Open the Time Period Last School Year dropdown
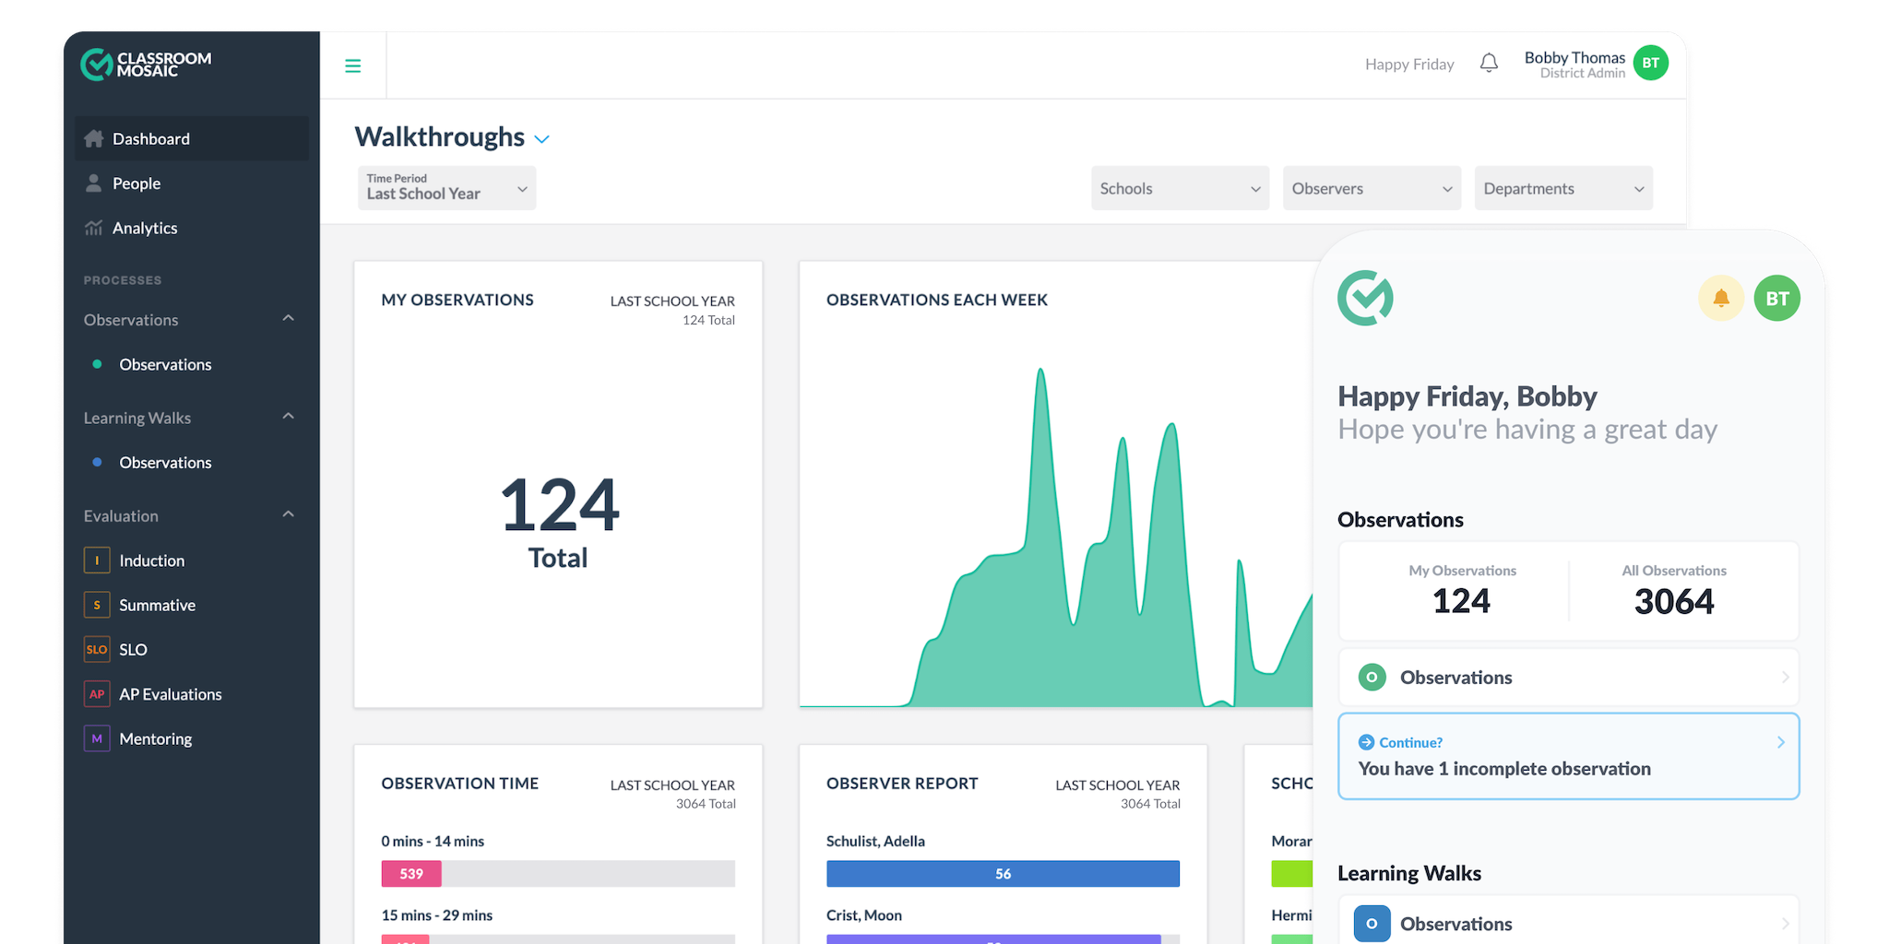Image resolution: width=1889 pixels, height=944 pixels. coord(446,188)
